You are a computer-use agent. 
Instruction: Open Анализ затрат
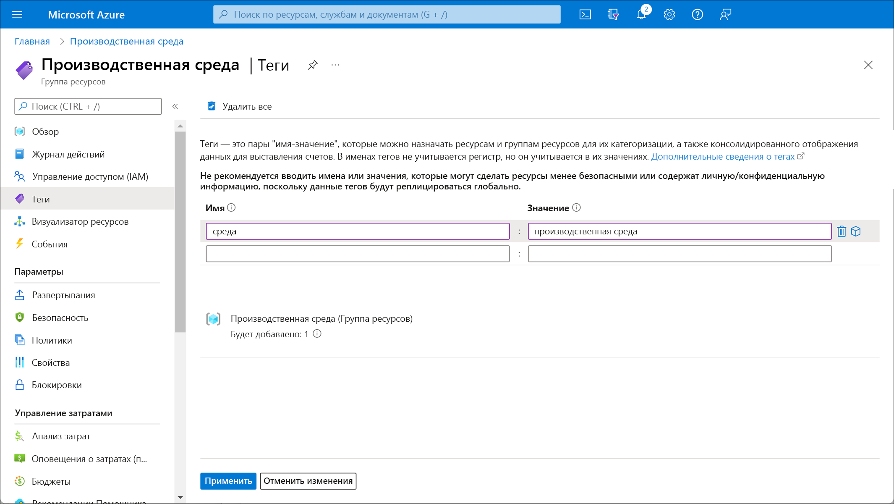(x=87, y=436)
